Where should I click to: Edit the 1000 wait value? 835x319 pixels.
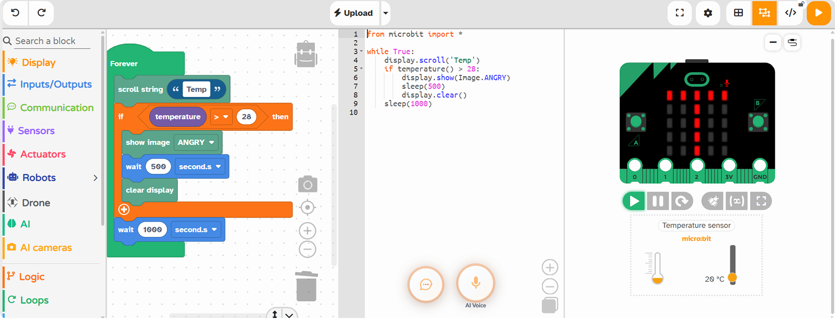pyautogui.click(x=152, y=230)
